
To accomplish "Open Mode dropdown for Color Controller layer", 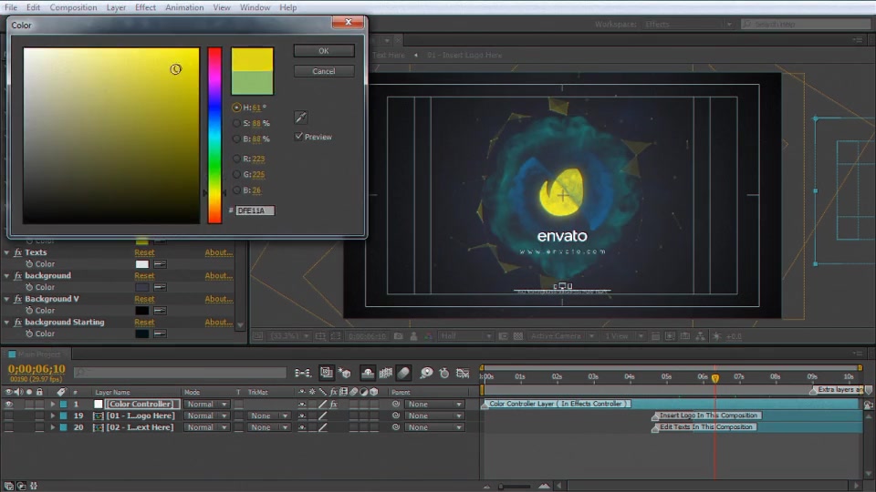I will coord(207,405).
